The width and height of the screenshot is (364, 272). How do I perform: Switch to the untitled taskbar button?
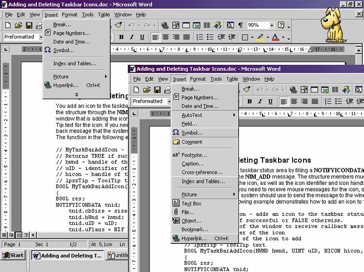[x=120, y=256]
